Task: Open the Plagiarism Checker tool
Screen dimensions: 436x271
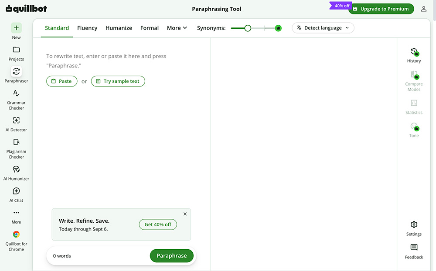Action: [16, 149]
